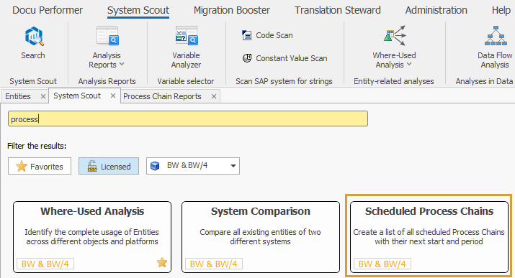Click the Constant Value Scan icon
The image size is (515, 278).
(247, 58)
